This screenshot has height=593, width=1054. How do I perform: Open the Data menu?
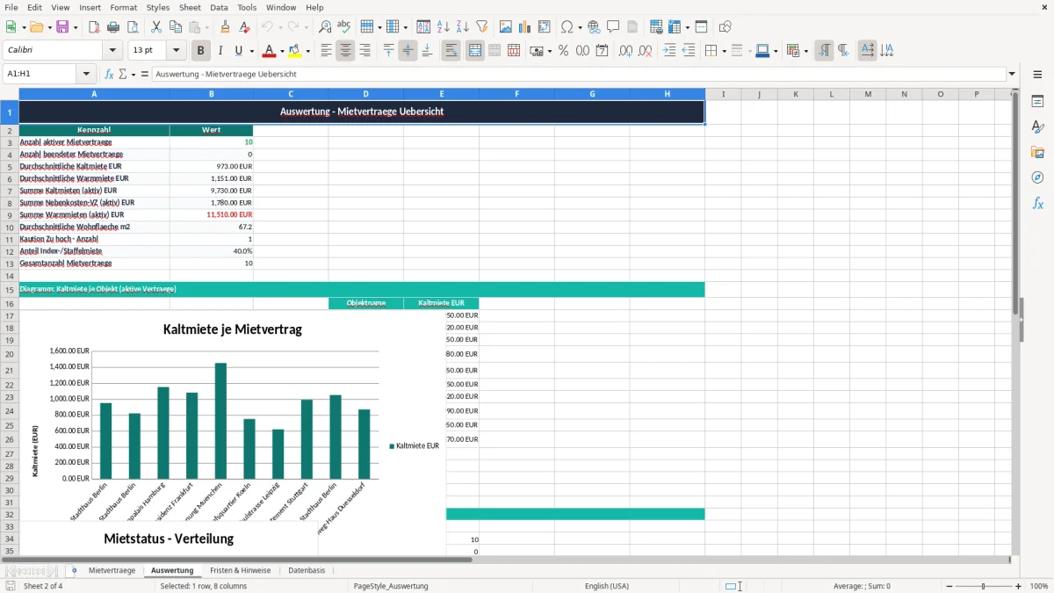point(219,7)
